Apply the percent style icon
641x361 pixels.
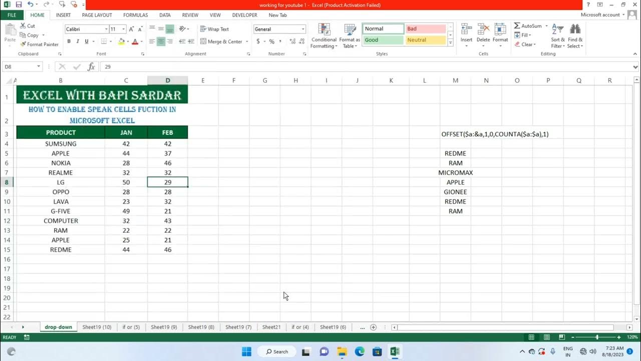click(272, 42)
